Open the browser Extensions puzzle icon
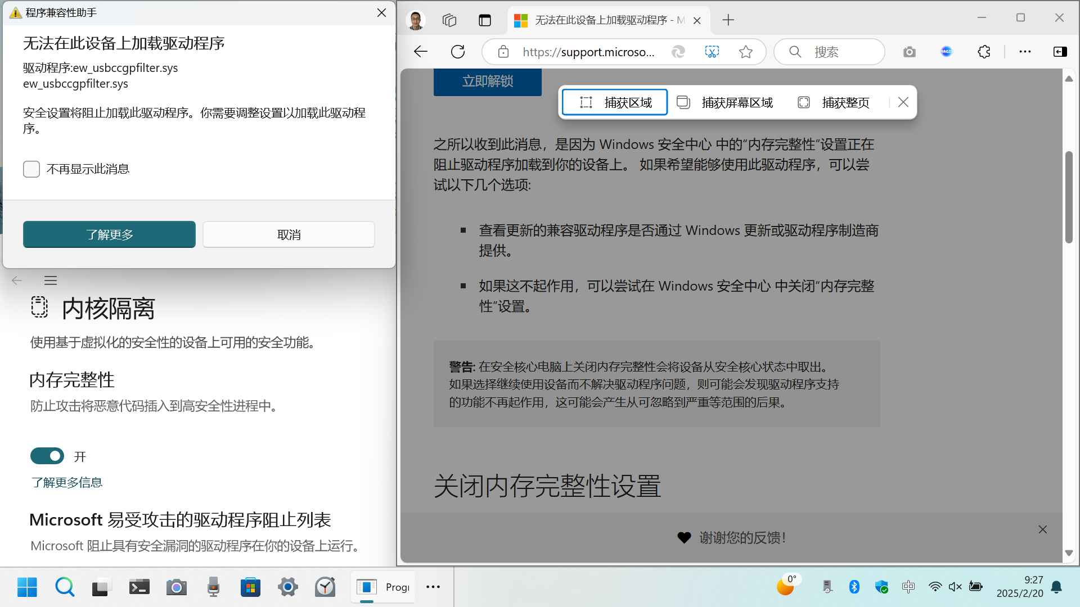Viewport: 1080px width, 607px height. coord(984,52)
